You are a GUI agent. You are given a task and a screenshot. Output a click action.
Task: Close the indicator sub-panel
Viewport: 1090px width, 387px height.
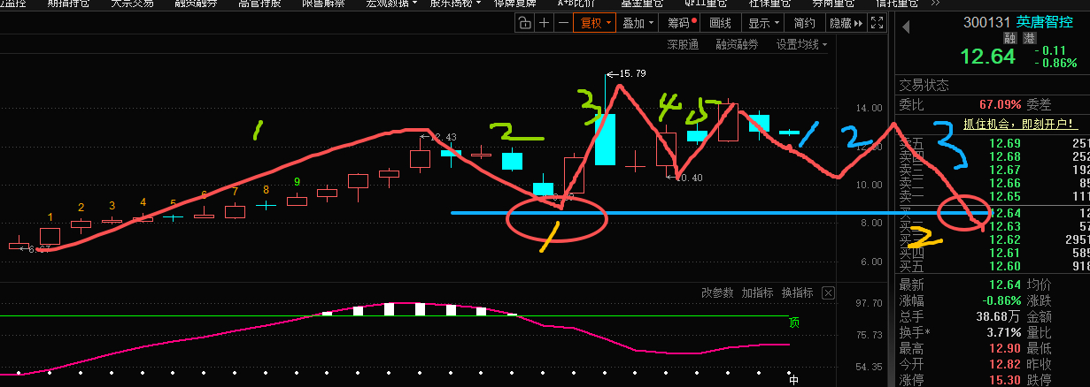(828, 292)
